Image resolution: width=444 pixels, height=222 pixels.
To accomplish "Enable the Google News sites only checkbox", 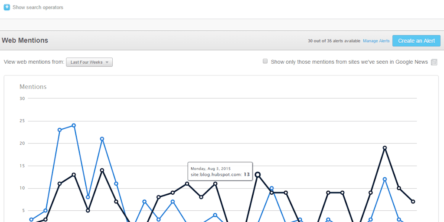I will (x=265, y=61).
